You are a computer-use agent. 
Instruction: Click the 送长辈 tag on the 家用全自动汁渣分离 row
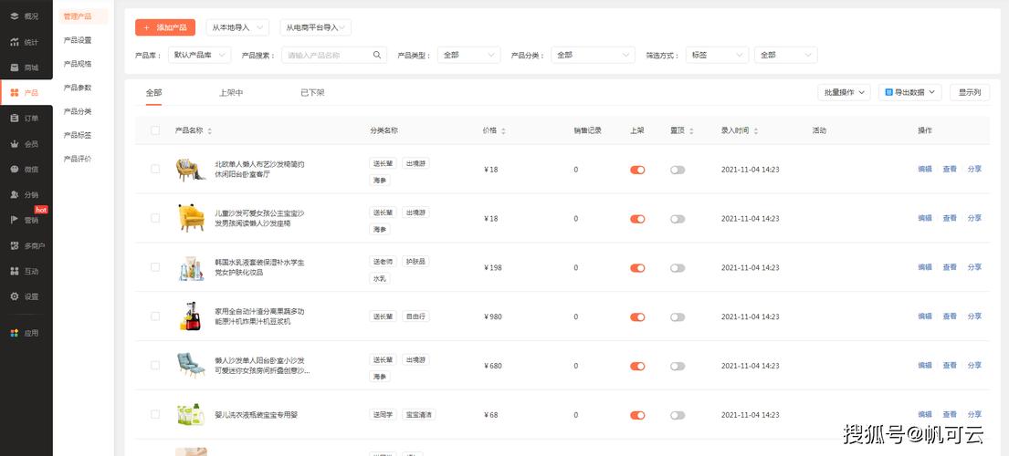point(383,316)
